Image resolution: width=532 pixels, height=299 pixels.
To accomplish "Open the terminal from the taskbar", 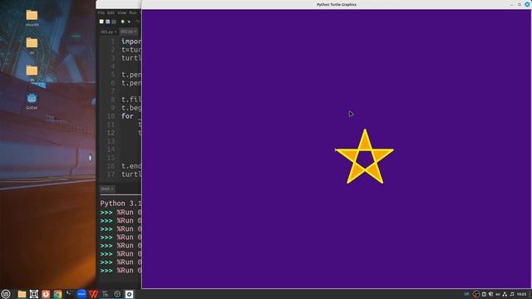I will click(69, 294).
